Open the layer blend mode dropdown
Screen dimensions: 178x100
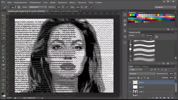[x=142, y=74]
